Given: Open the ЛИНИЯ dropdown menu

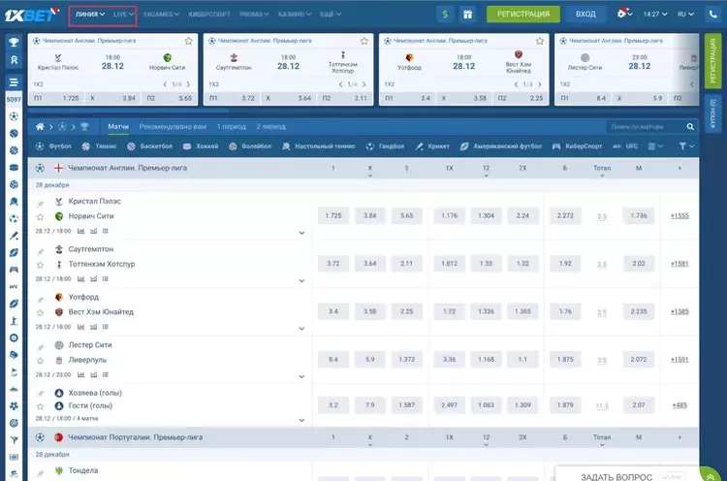Looking at the screenshot, I should (90, 15).
